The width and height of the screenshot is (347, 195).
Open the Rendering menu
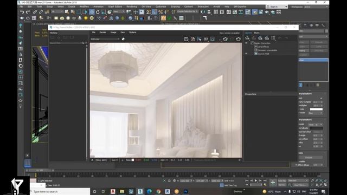point(132,6)
